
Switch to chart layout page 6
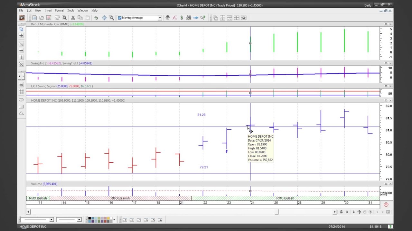tap(160, 220)
